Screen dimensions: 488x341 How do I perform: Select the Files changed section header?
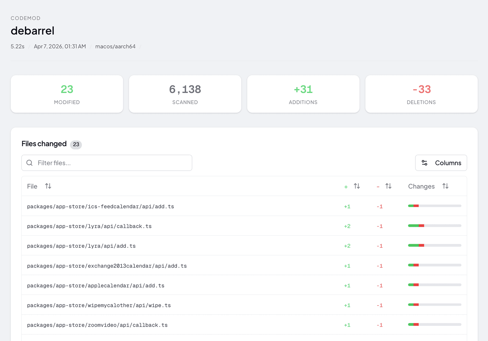(44, 144)
